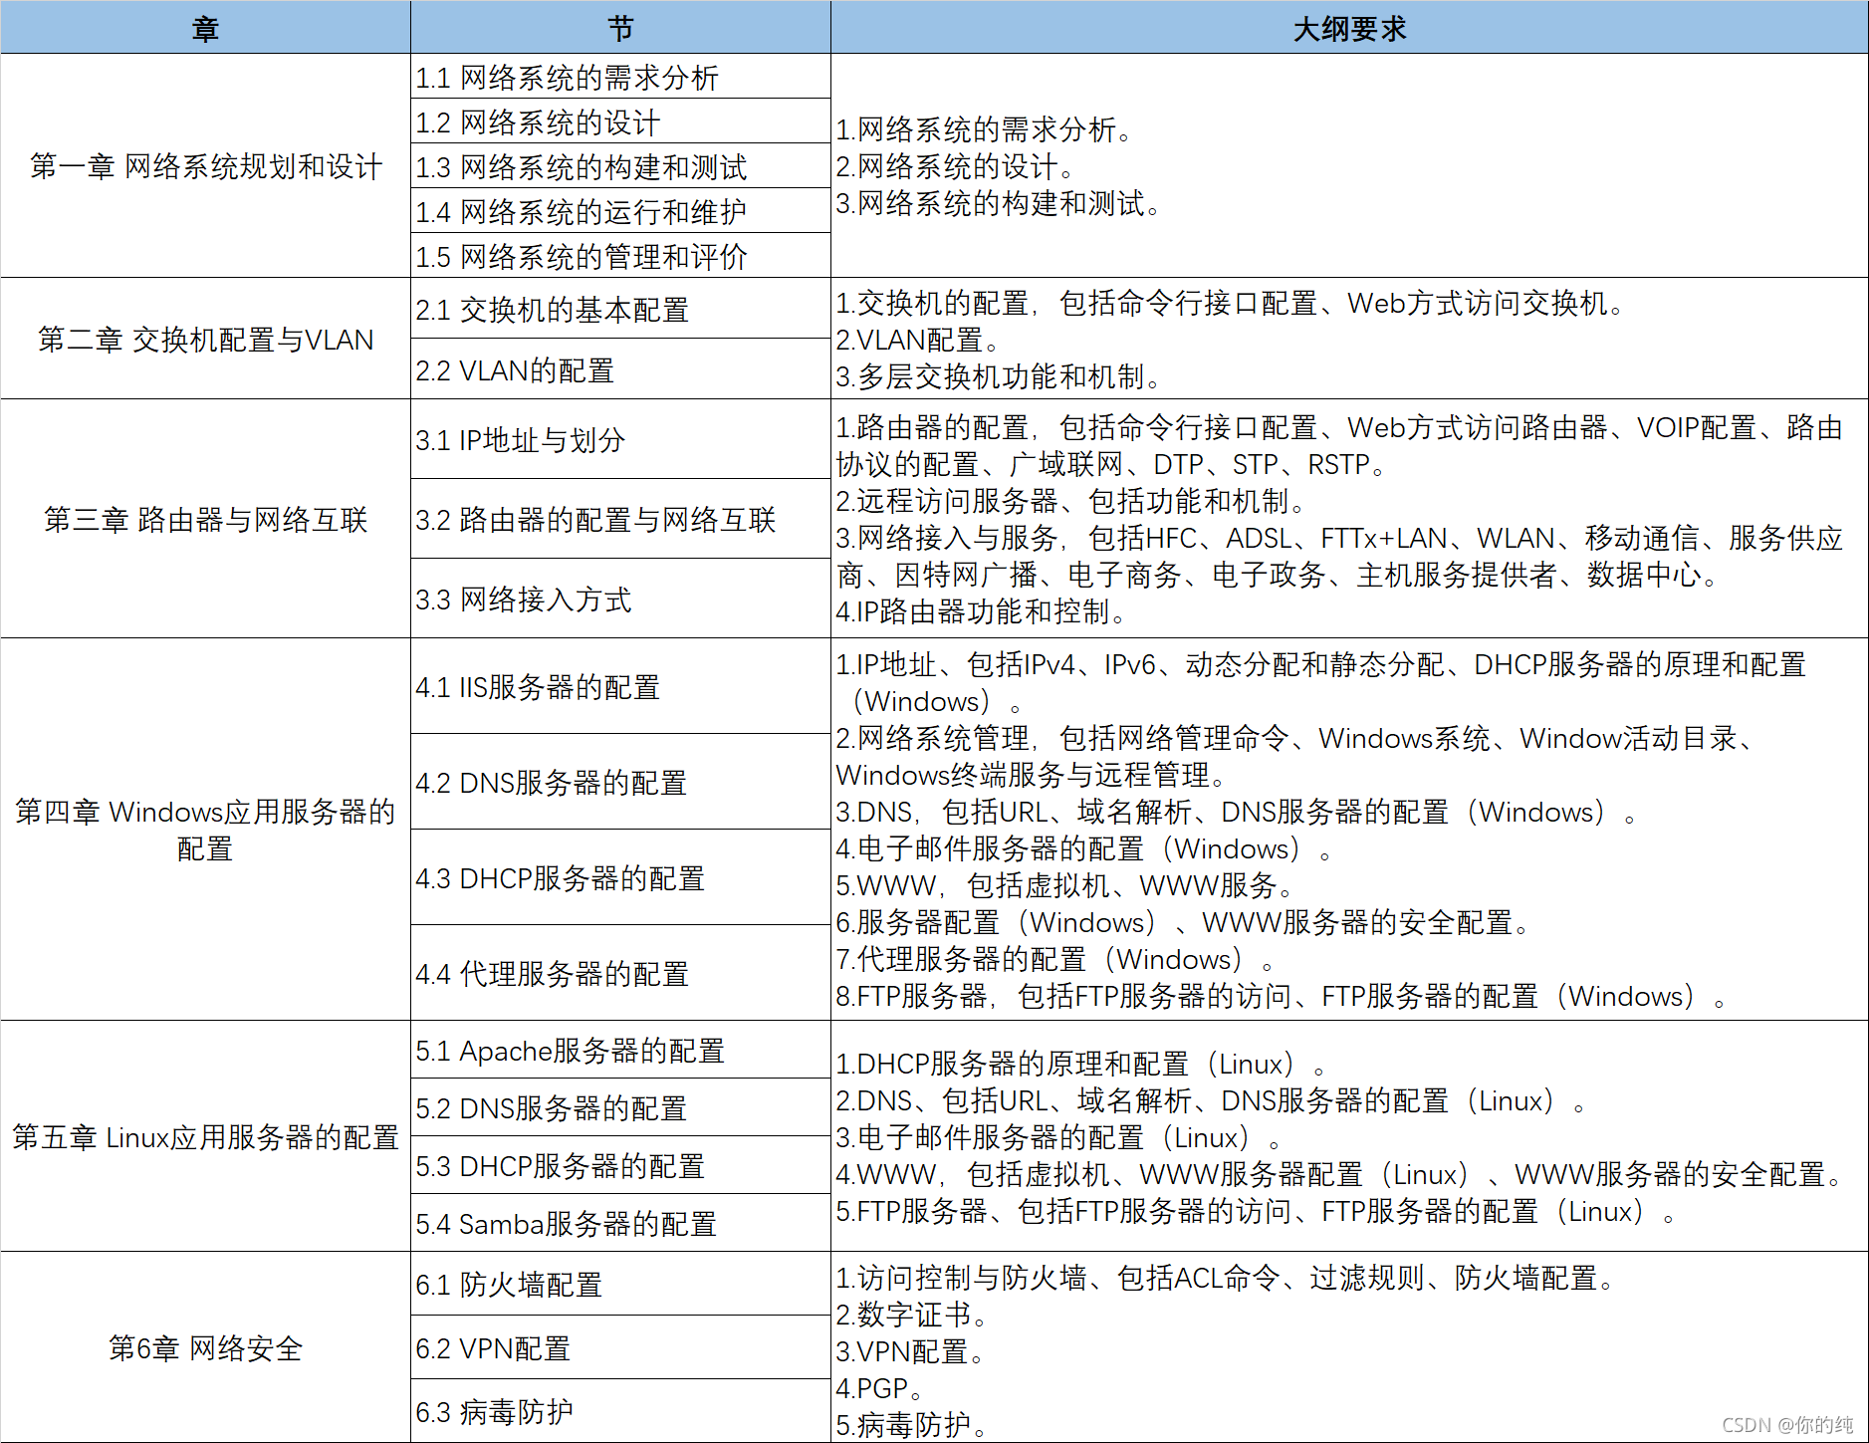Click the 章 column header
This screenshot has width=1869, height=1443.
pyautogui.click(x=205, y=27)
